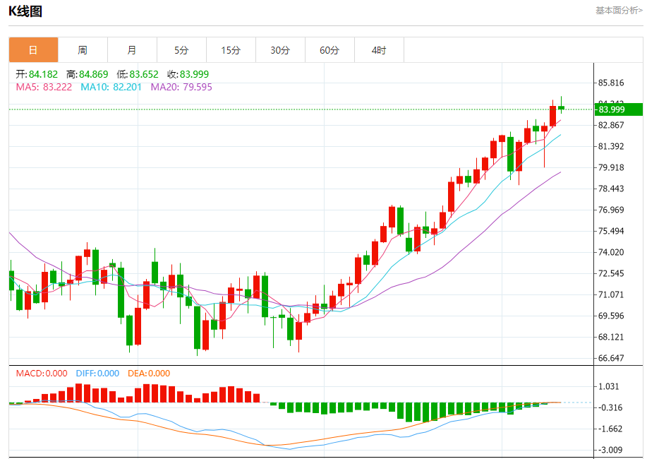Select the 日 daily chart tab
647x459 pixels.
click(x=33, y=50)
